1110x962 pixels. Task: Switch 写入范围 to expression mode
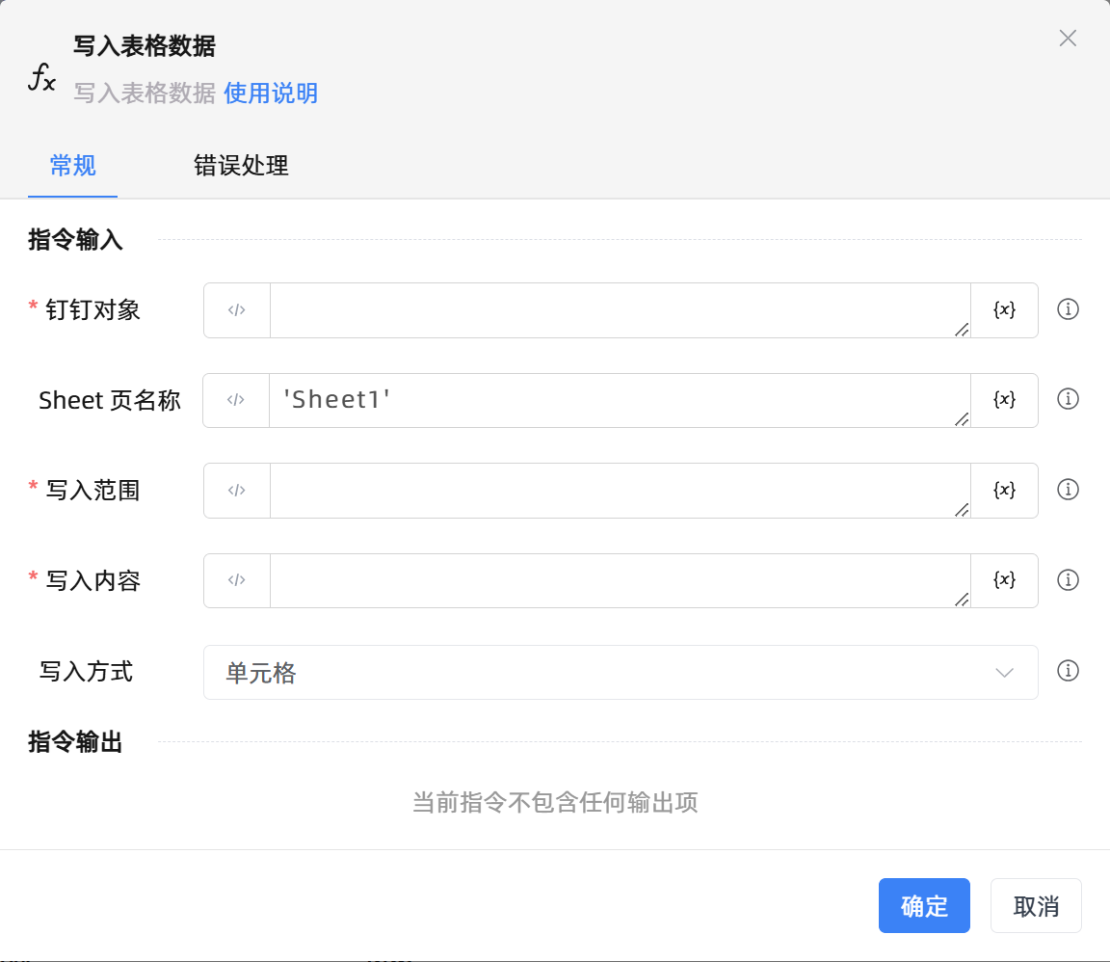237,490
